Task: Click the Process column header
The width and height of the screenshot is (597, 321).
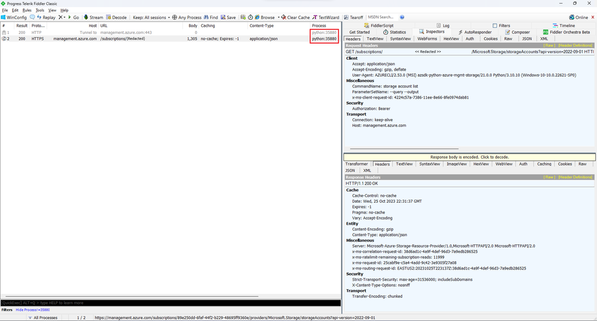Action: tap(325, 26)
